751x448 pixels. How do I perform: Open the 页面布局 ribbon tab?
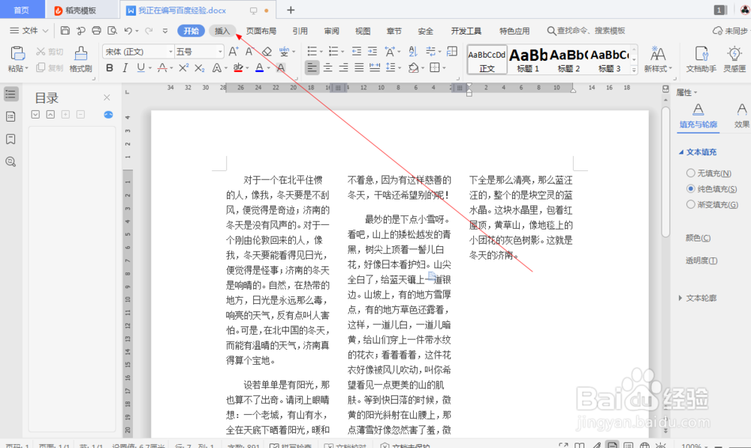[261, 31]
